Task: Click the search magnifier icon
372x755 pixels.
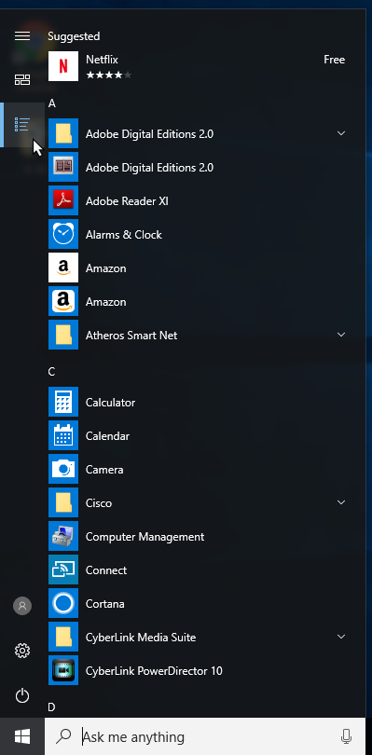Action: coord(63,735)
